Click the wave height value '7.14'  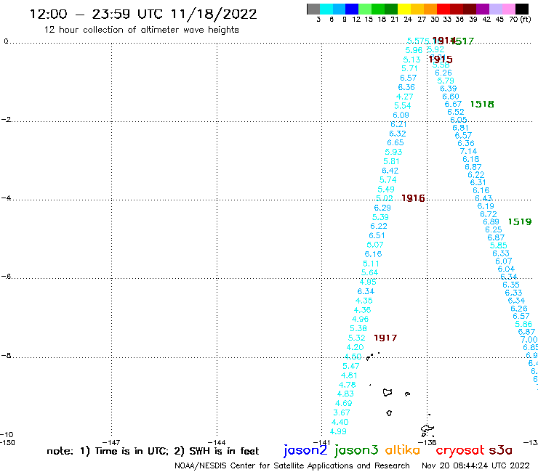[x=468, y=151]
